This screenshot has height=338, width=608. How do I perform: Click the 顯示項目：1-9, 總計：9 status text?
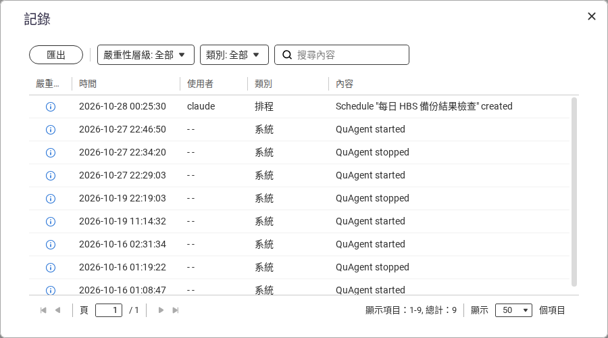[x=411, y=310]
